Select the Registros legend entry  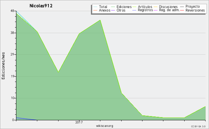[x=142, y=10]
